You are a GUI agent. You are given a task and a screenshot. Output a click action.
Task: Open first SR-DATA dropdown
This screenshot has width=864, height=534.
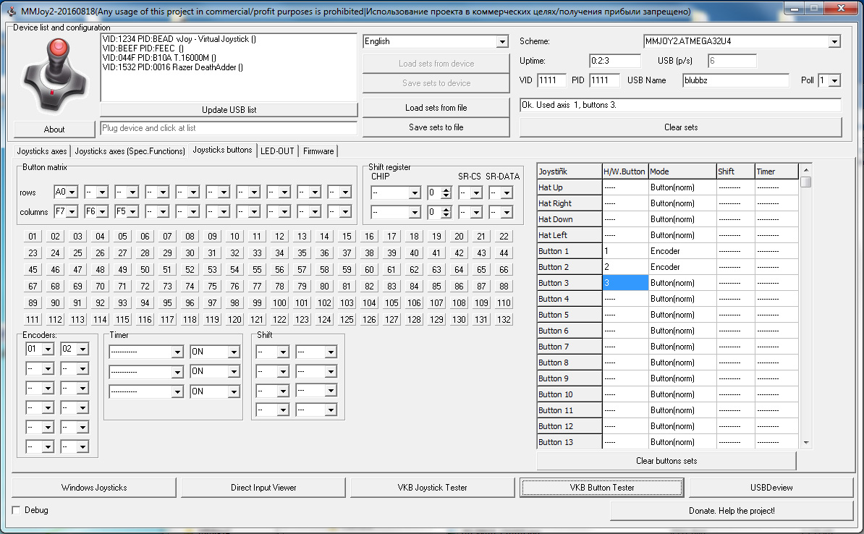[x=507, y=193]
